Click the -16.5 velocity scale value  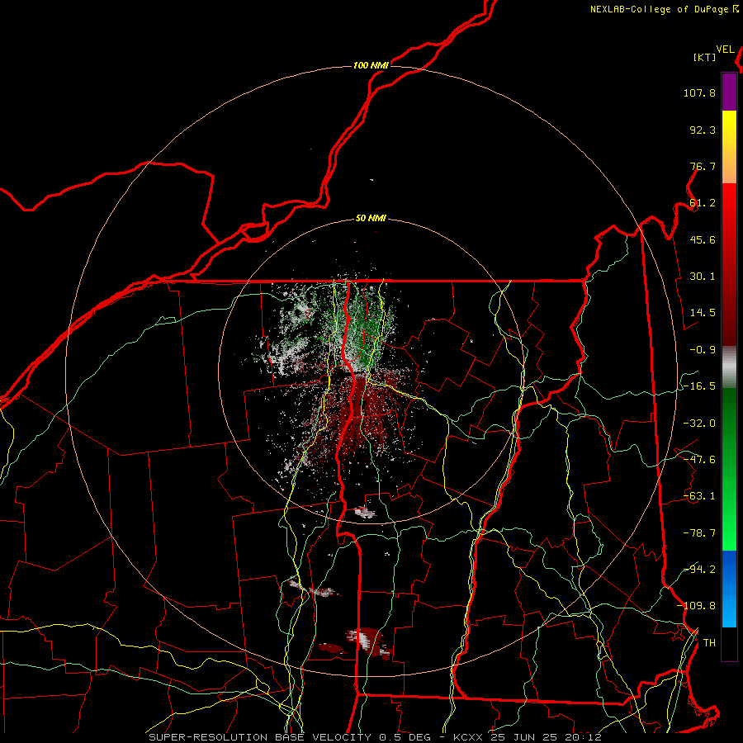point(699,386)
